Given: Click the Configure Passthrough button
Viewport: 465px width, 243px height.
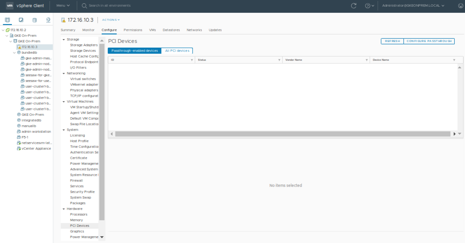Looking at the screenshot, I should point(429,41).
